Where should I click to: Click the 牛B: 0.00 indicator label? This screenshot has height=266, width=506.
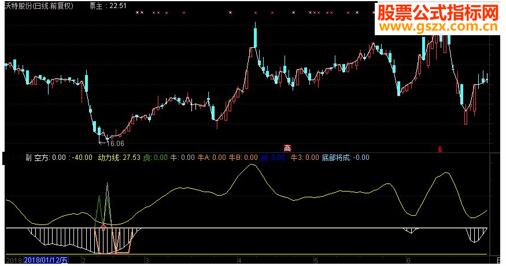pyautogui.click(x=243, y=158)
